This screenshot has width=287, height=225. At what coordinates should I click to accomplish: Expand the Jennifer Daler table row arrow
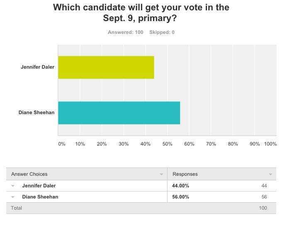pos(14,186)
